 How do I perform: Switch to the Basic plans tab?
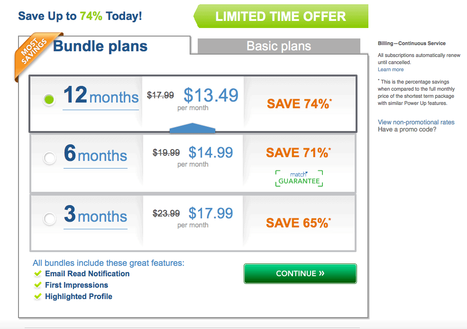click(279, 46)
